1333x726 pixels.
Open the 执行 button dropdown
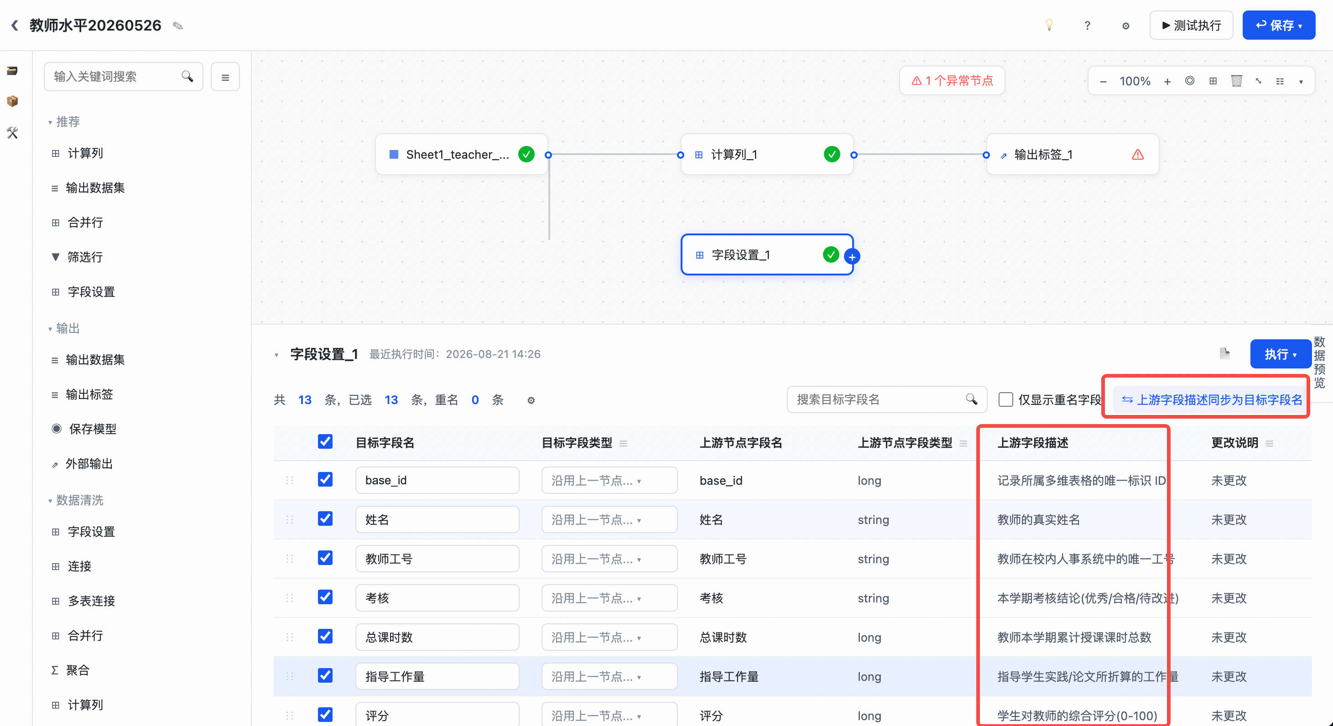pyautogui.click(x=1294, y=354)
